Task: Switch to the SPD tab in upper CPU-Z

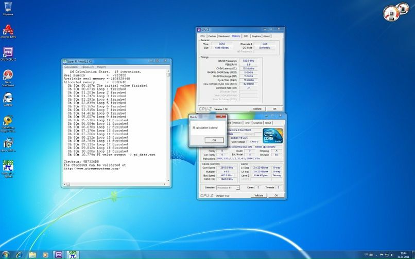Action: 246,36
